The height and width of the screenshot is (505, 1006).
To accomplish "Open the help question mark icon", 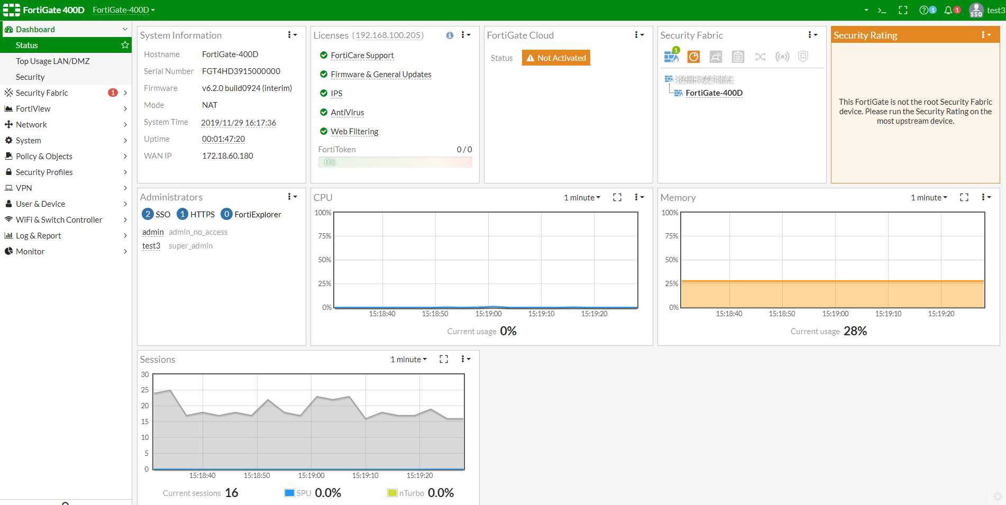I will coord(924,10).
